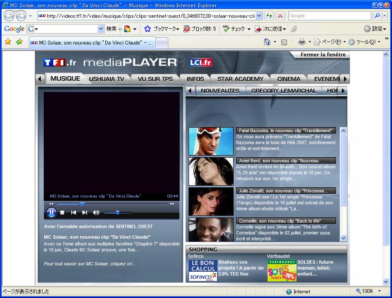This screenshot has width=392, height=298.
Task: Select the VU SUR TPS tab
Action: (155, 79)
